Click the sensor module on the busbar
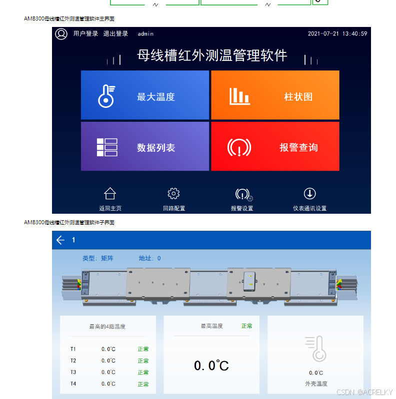This screenshot has height=399, width=396. pyautogui.click(x=249, y=282)
